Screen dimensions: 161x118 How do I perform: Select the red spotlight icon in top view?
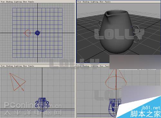coord(27,33)
